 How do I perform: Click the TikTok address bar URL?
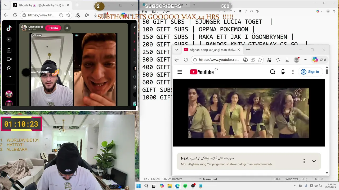click(x=41, y=15)
